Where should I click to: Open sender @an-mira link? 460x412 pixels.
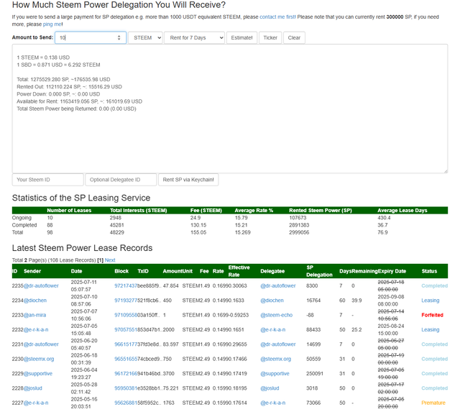pos(34,315)
